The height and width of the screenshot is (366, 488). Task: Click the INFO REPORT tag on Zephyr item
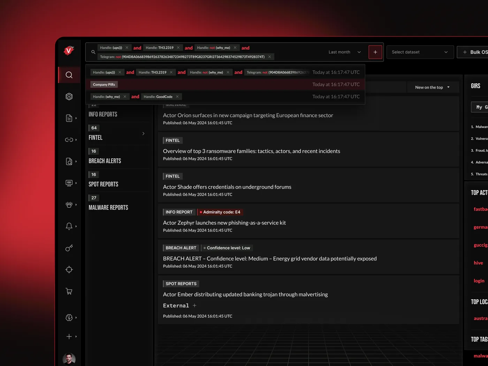pos(179,212)
